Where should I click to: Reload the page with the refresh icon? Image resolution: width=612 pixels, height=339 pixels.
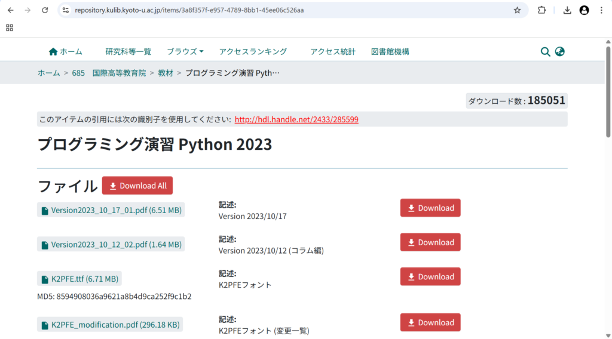[45, 10]
